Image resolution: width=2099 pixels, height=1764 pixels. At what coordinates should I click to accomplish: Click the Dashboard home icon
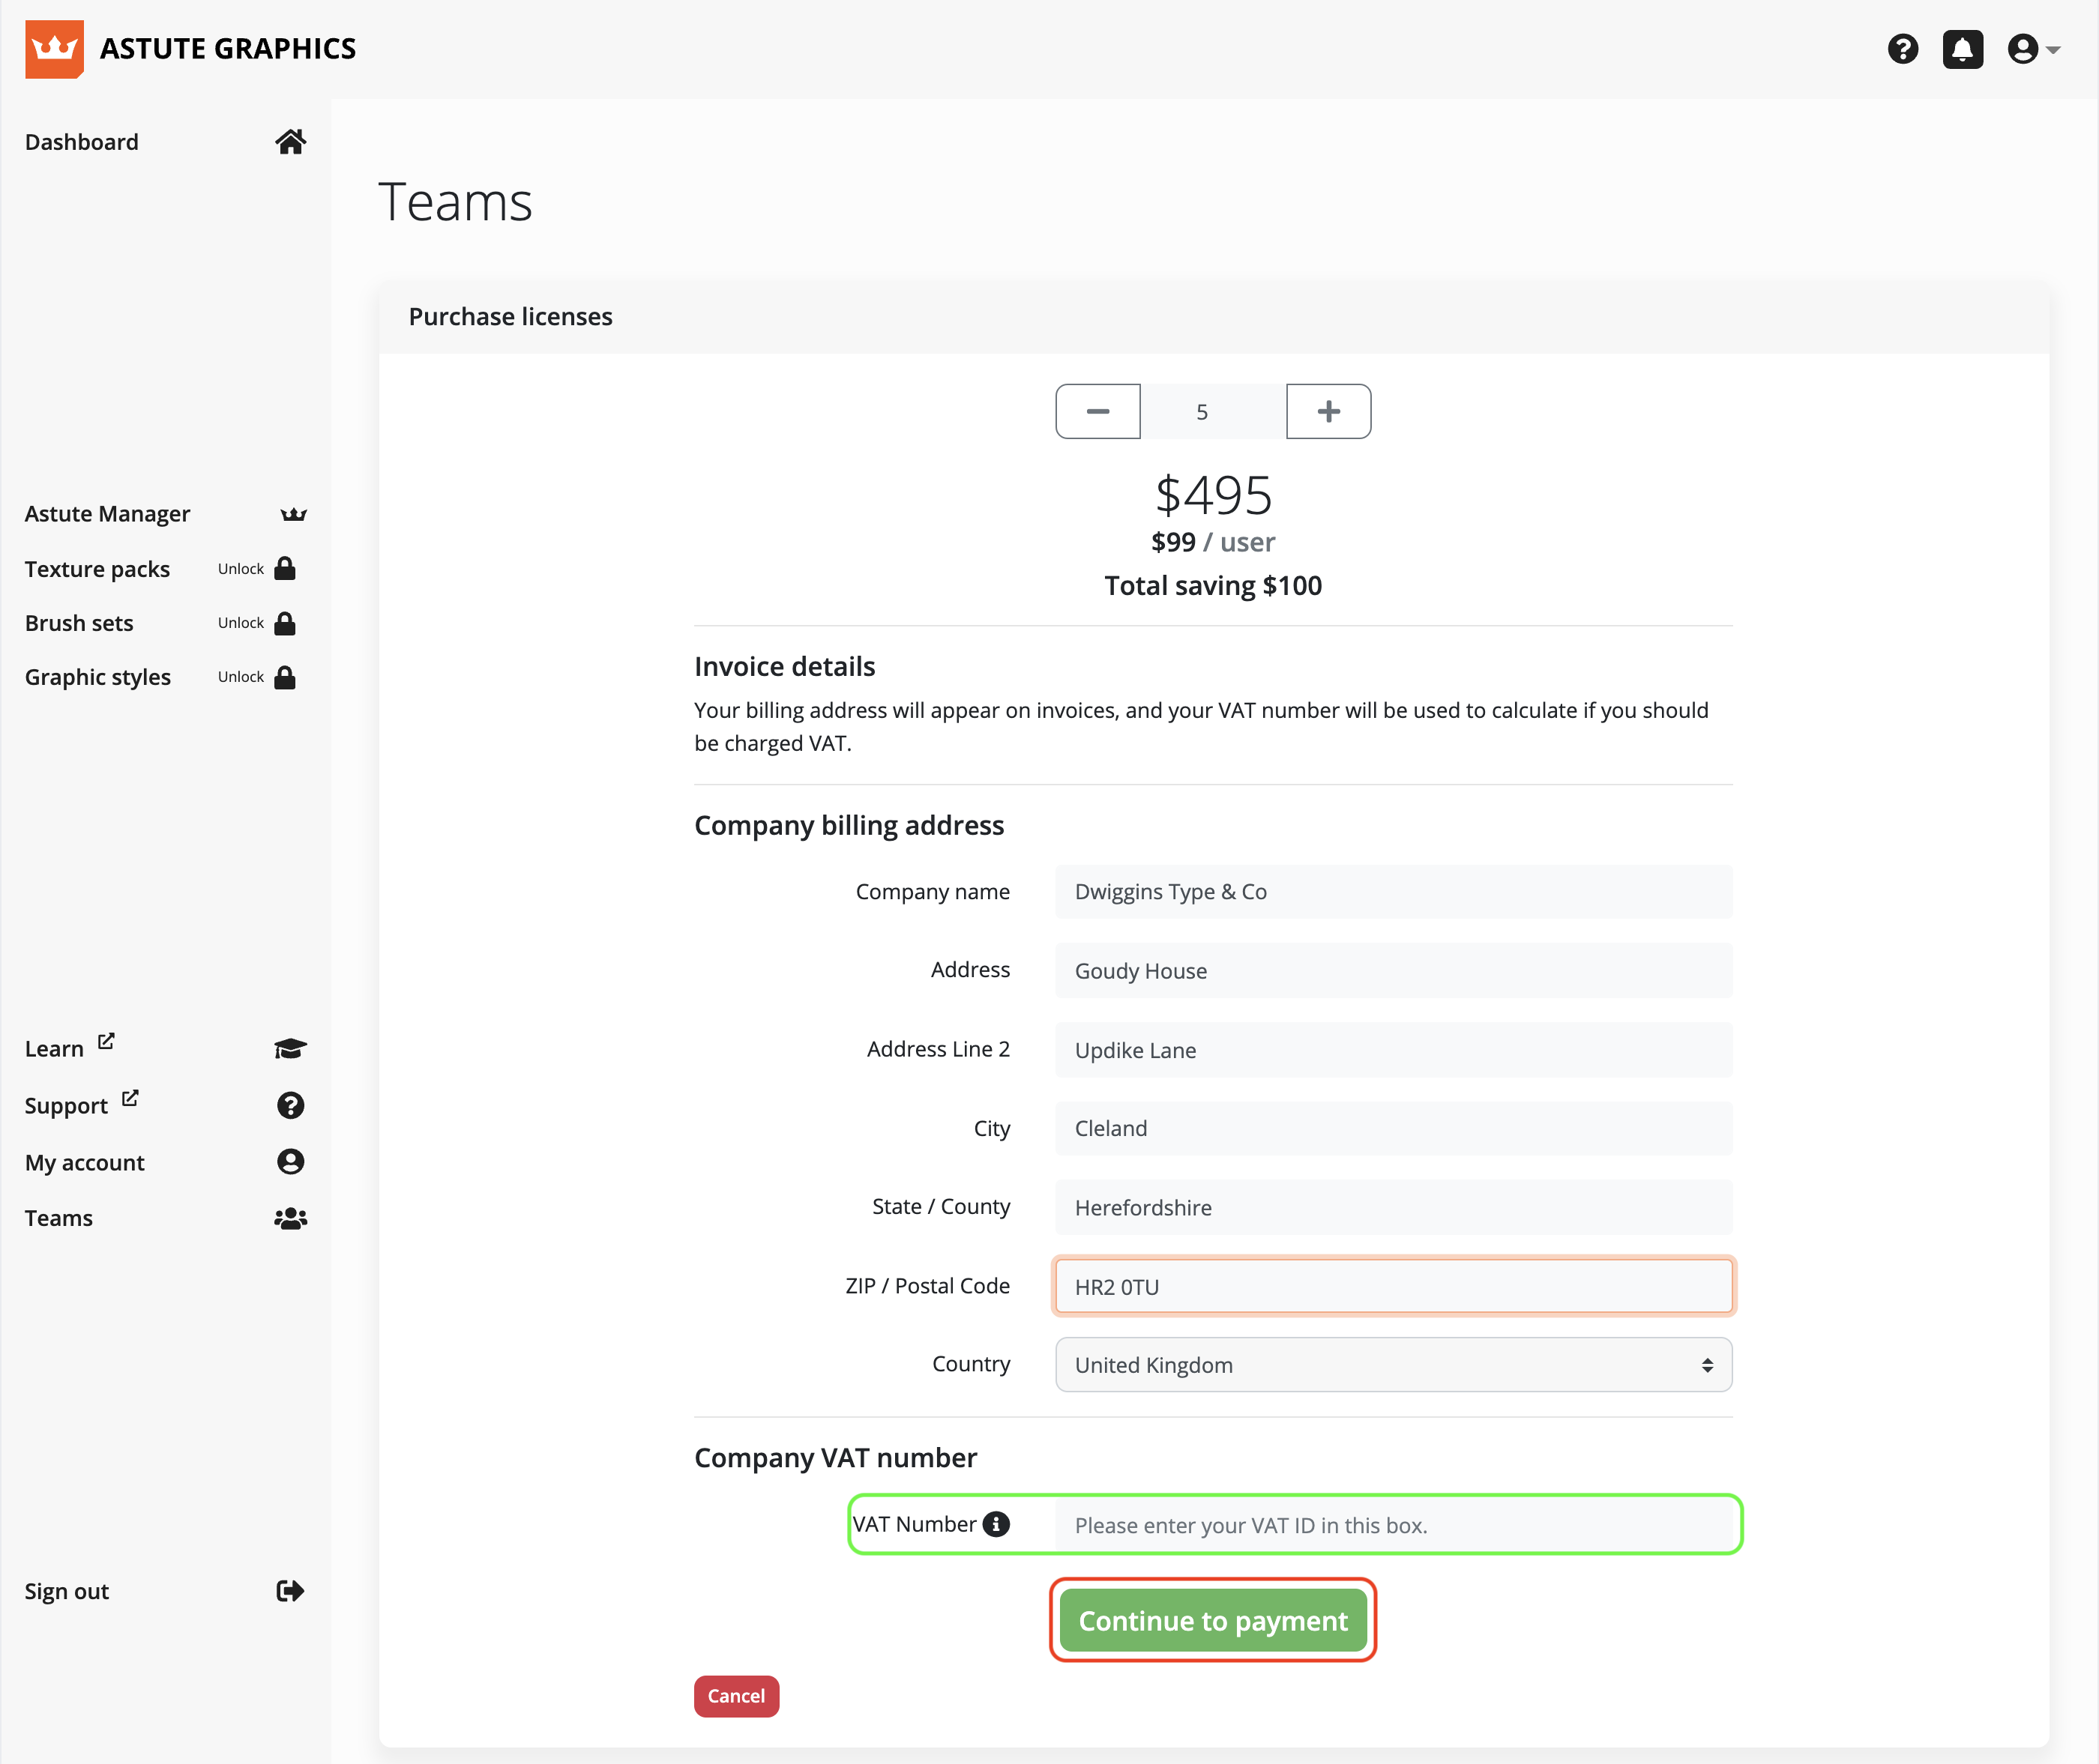(x=290, y=142)
